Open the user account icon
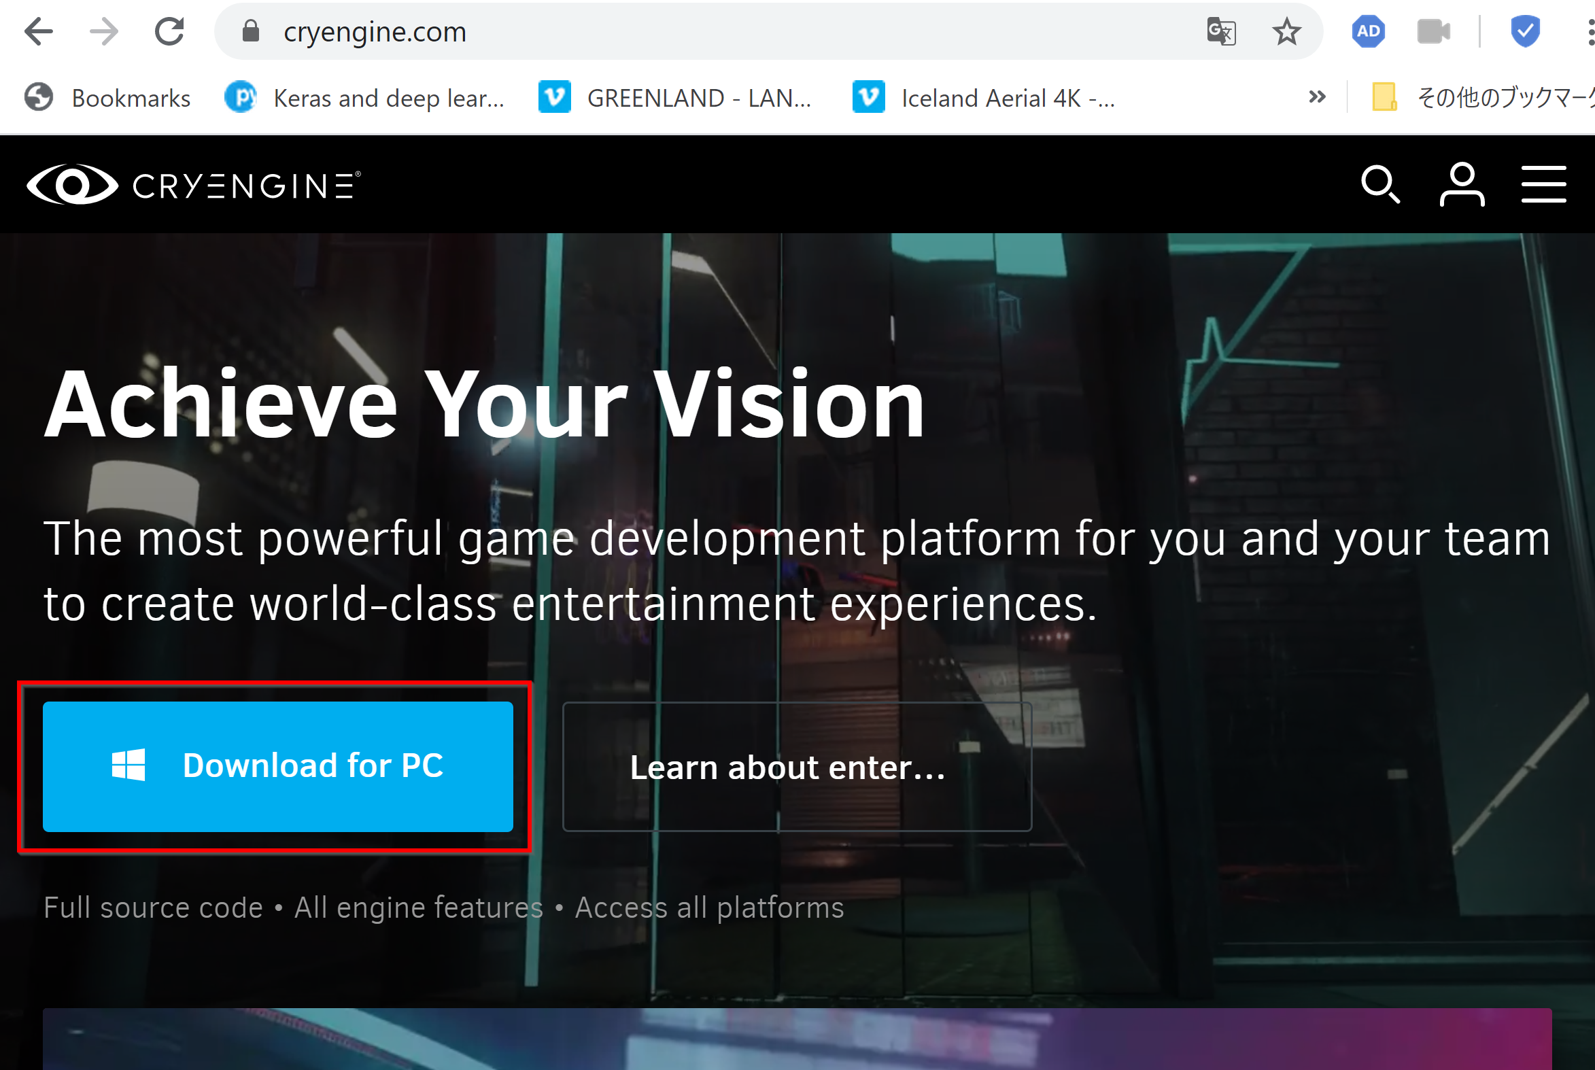 1462,184
